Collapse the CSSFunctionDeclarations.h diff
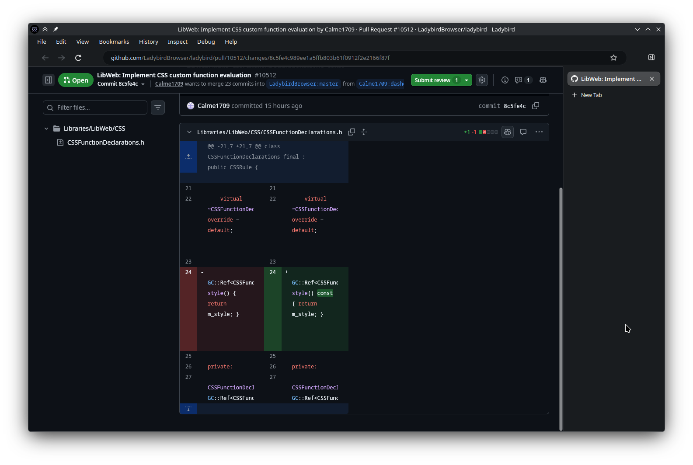 189,132
